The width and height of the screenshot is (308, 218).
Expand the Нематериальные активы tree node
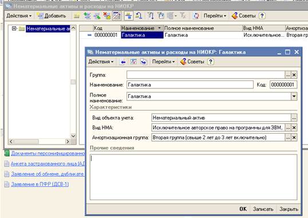(14, 29)
